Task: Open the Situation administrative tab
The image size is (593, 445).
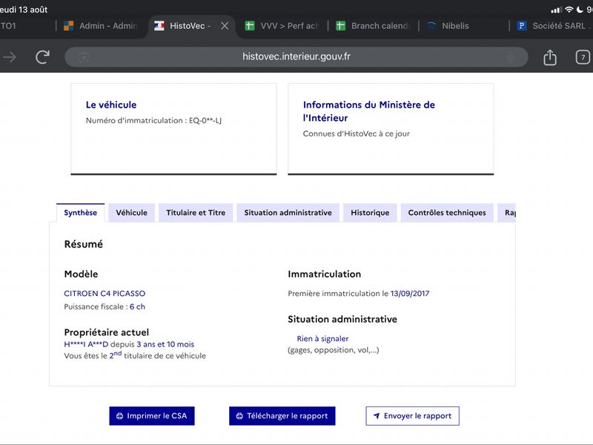Action: click(x=288, y=213)
